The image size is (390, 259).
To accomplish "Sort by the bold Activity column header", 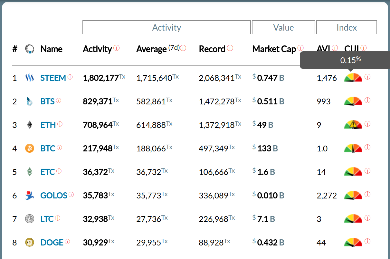I will (x=97, y=49).
